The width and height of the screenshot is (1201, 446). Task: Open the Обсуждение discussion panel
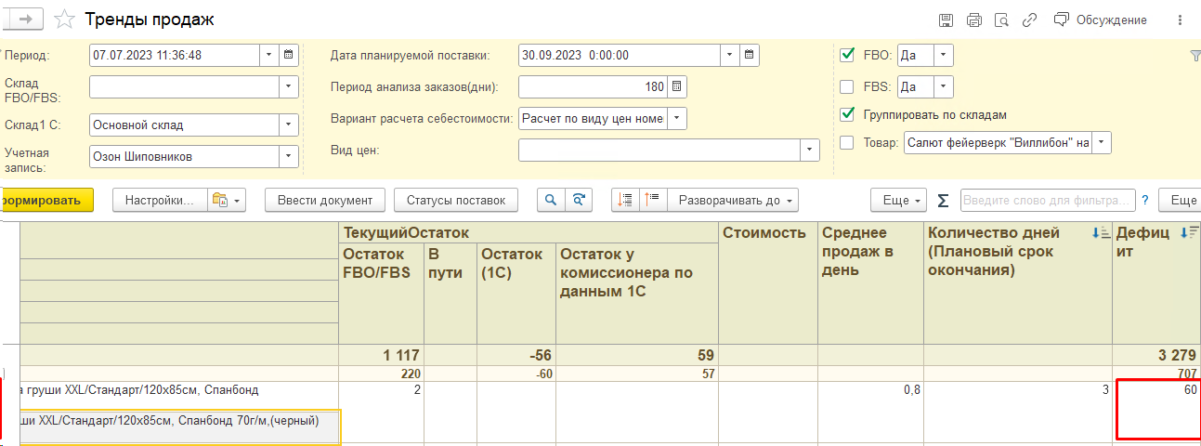click(1101, 20)
